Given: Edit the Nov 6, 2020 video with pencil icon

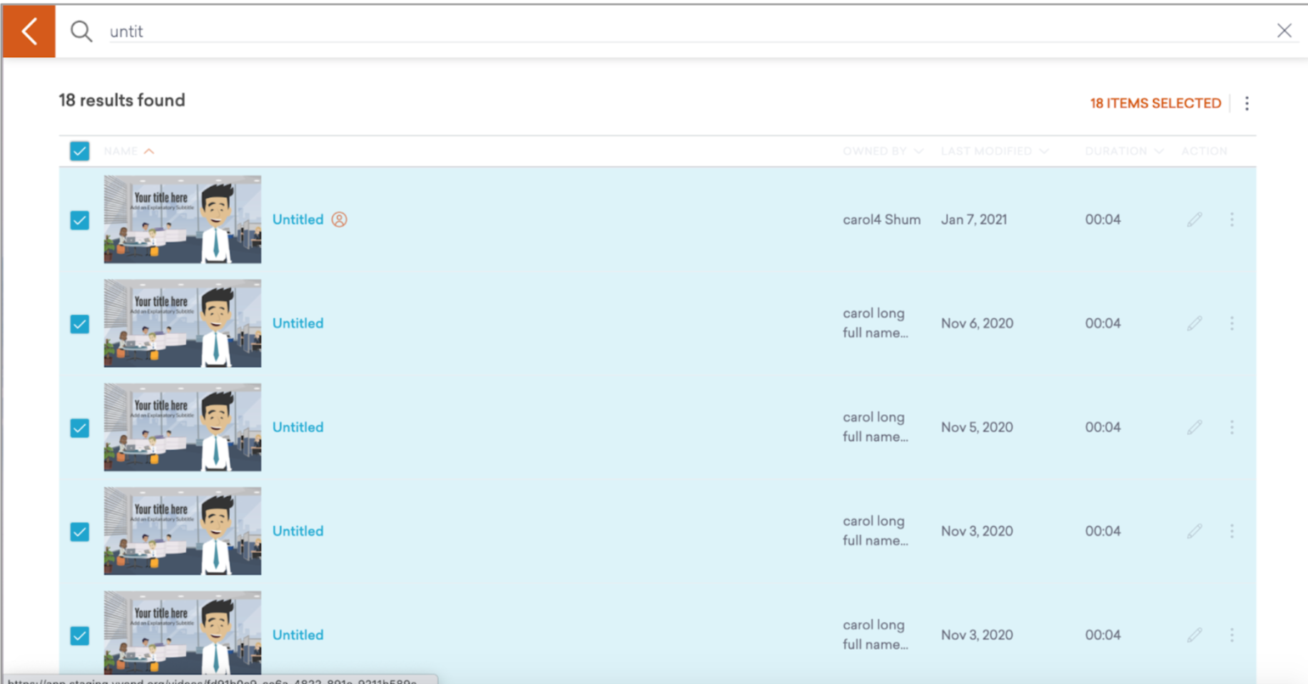Looking at the screenshot, I should click(x=1195, y=323).
